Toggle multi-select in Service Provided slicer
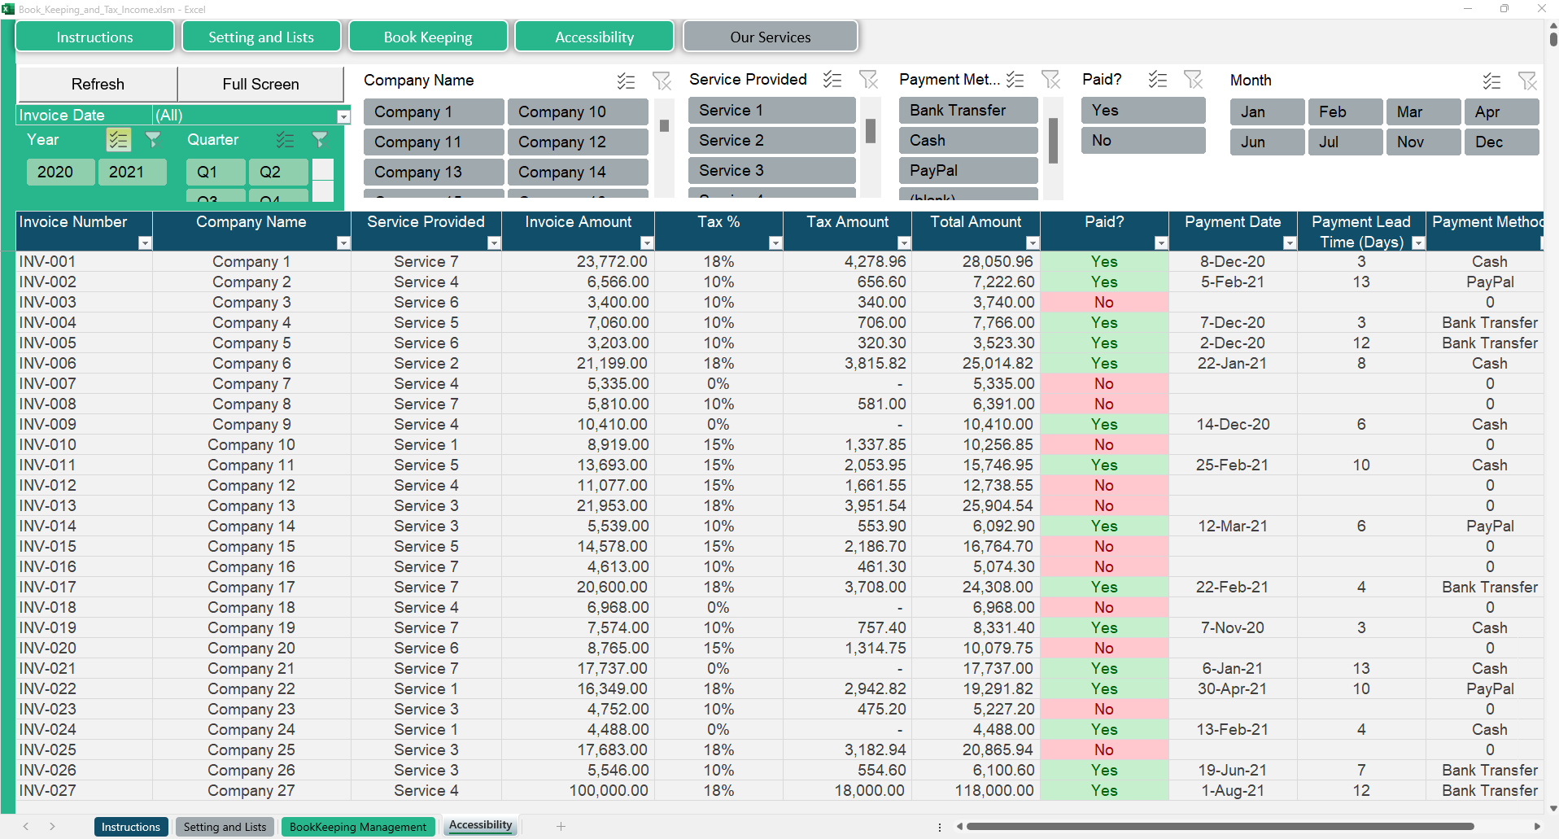1559x839 pixels. point(832,80)
